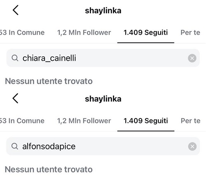Select 1.409 Seguiti tab above alfonsodapice search
Screen dimensions: 206x177
point(146,121)
